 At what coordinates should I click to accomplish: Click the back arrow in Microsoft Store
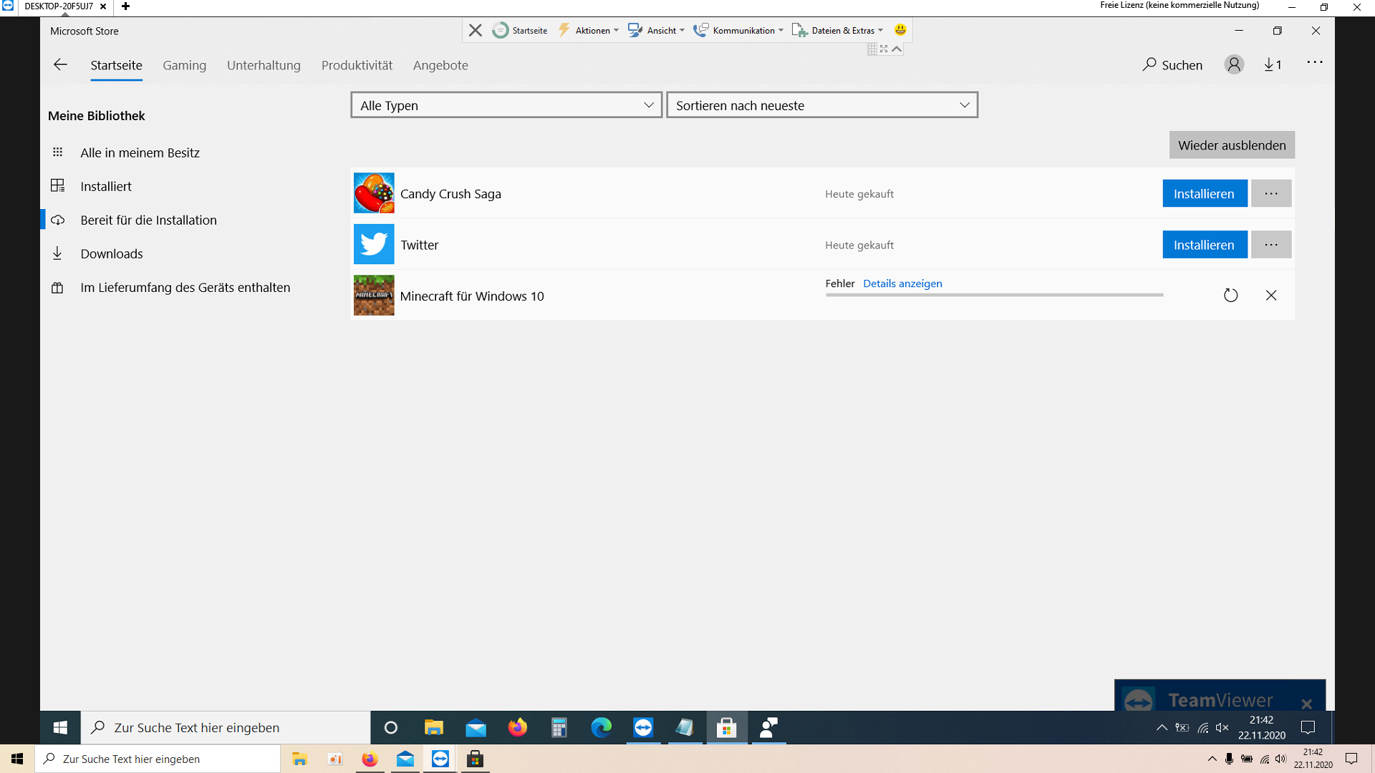tap(60, 64)
